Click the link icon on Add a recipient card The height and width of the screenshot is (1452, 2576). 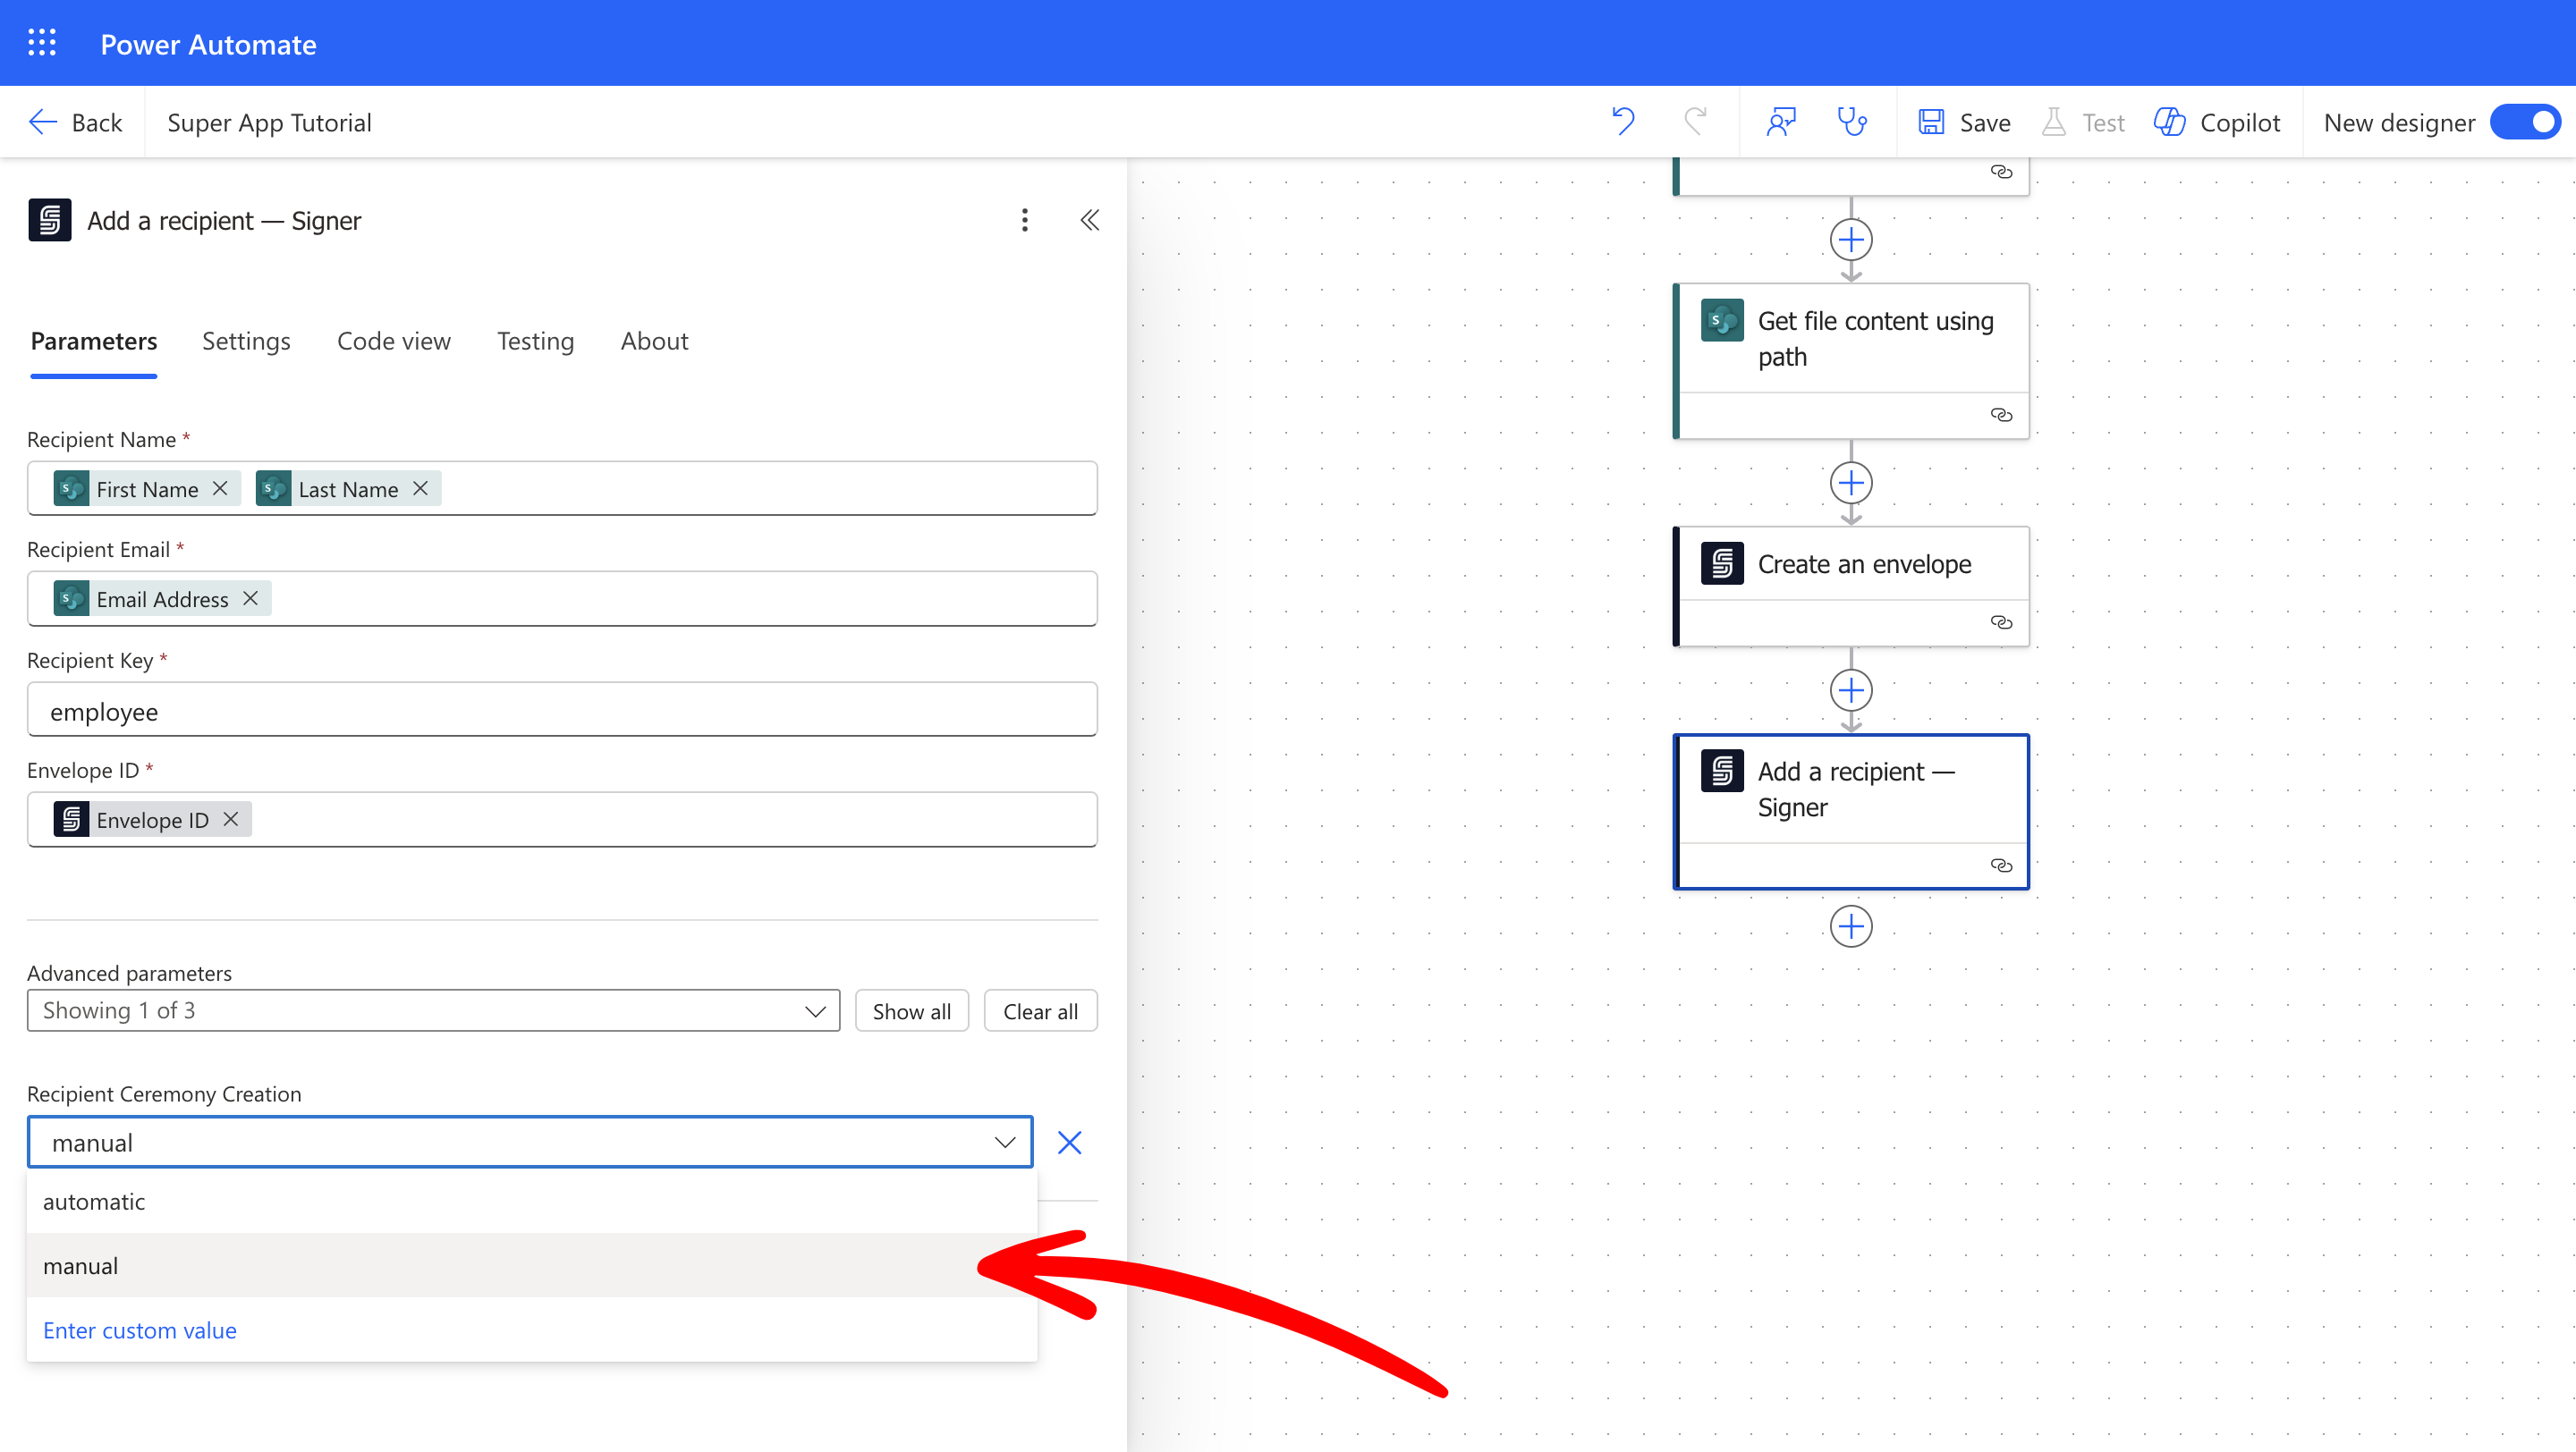pyautogui.click(x=2003, y=865)
